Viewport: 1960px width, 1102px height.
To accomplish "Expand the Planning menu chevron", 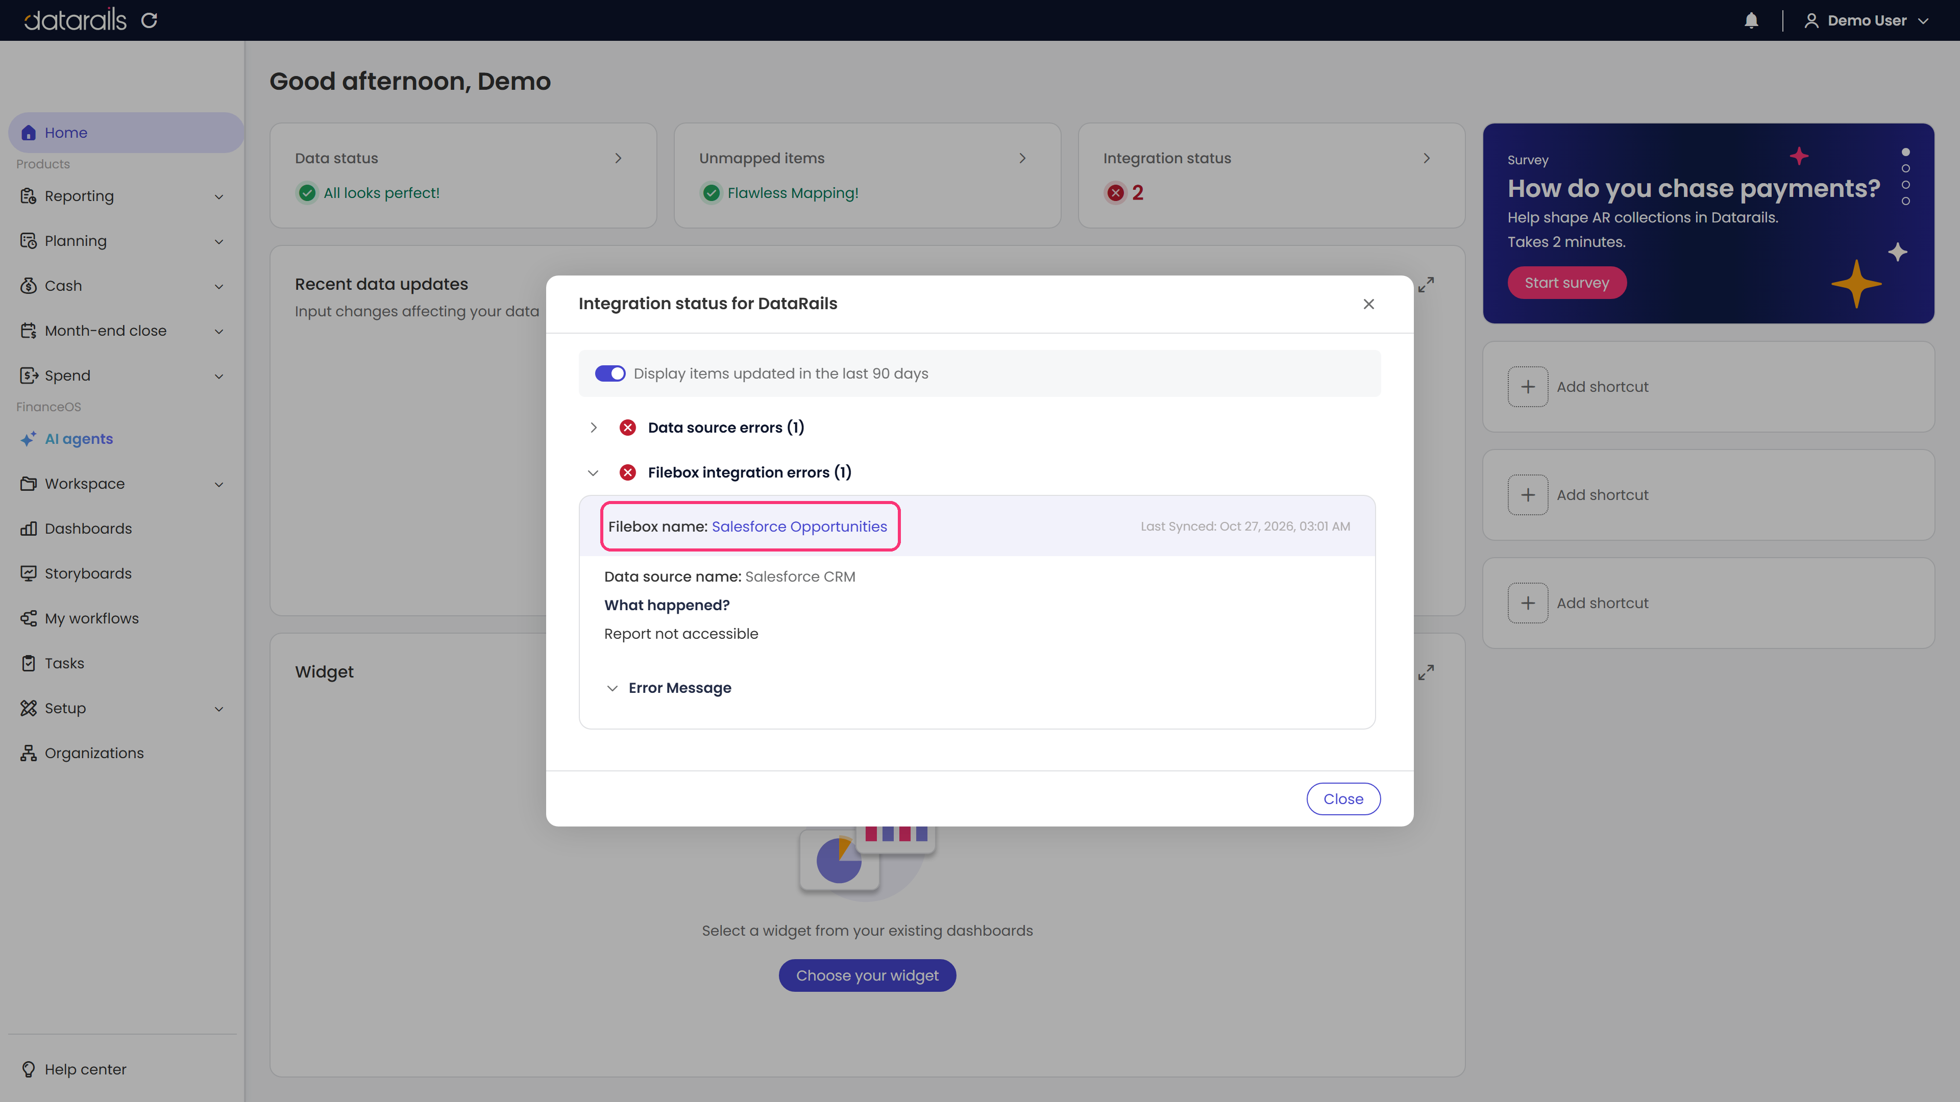I will pyautogui.click(x=219, y=242).
